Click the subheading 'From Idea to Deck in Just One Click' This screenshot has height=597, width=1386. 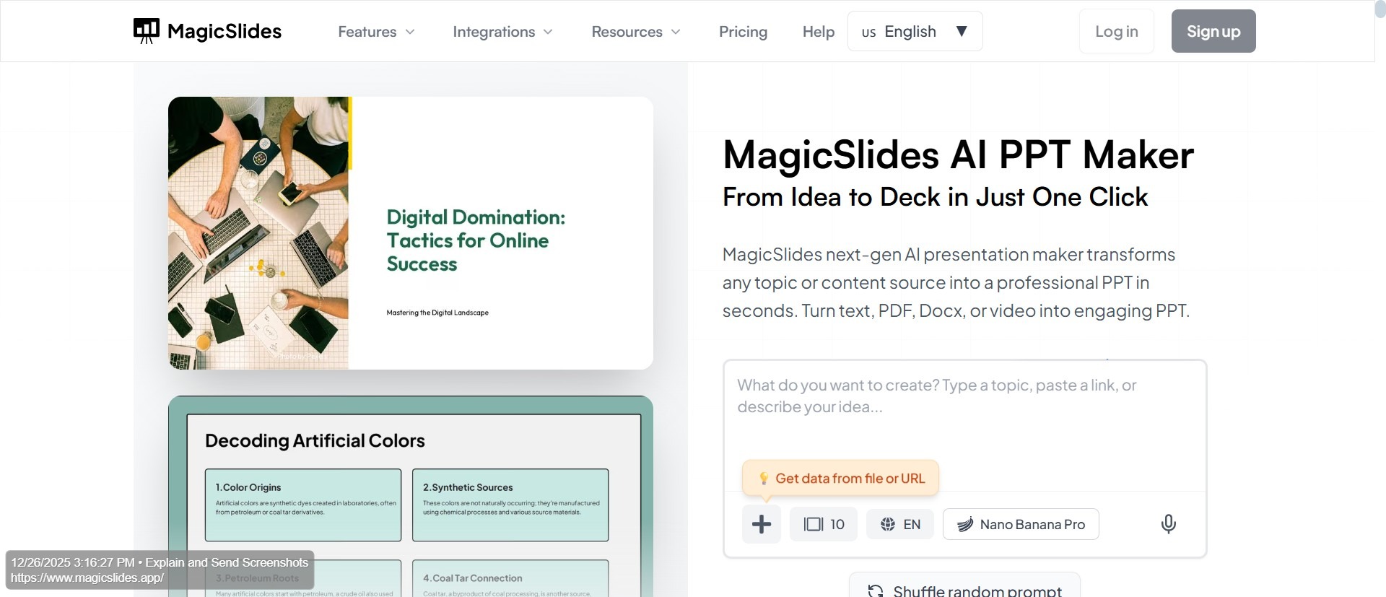click(936, 197)
